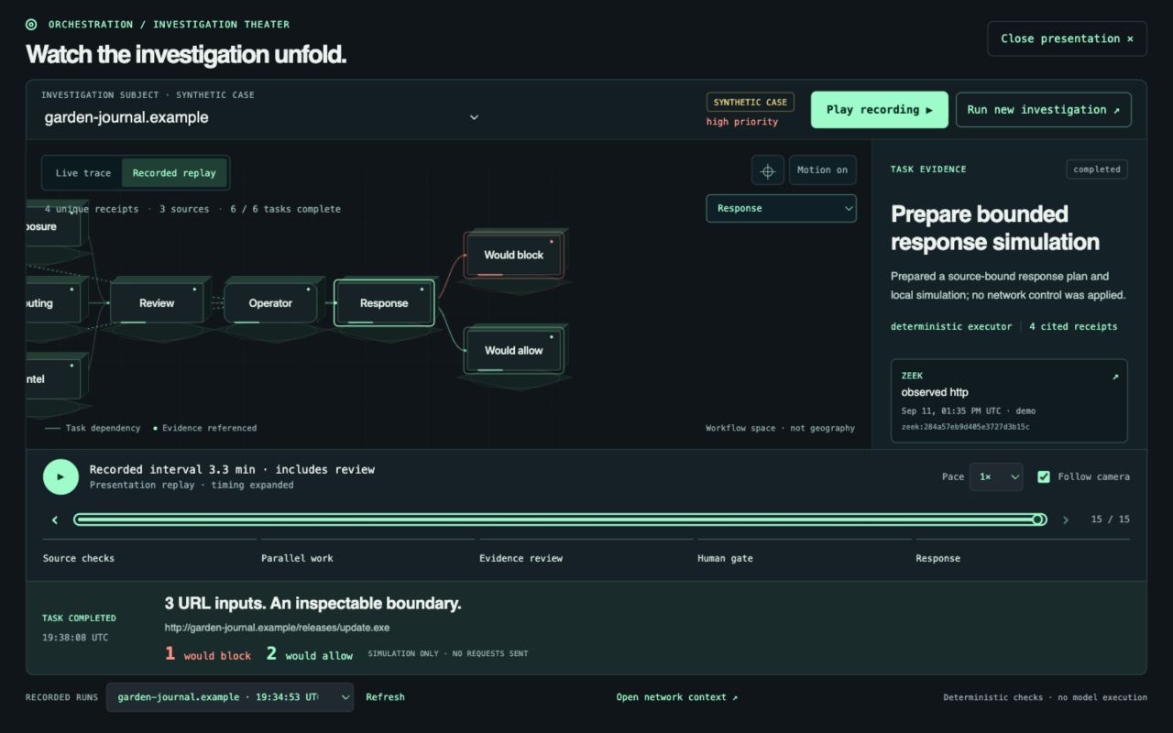Click the Refresh link
Image resolution: width=1173 pixels, height=733 pixels.
click(385, 697)
